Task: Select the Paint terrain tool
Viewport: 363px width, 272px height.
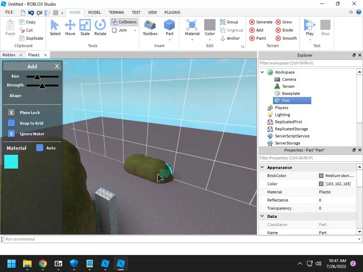Action: [257, 38]
